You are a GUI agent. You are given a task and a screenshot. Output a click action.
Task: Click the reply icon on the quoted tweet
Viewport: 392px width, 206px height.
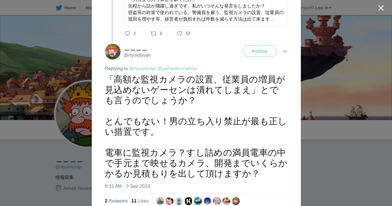(127, 33)
